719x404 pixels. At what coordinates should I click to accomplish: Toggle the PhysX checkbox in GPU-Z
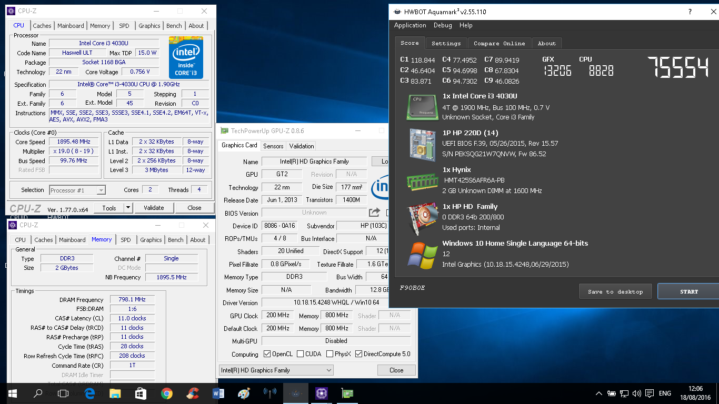[x=329, y=354]
